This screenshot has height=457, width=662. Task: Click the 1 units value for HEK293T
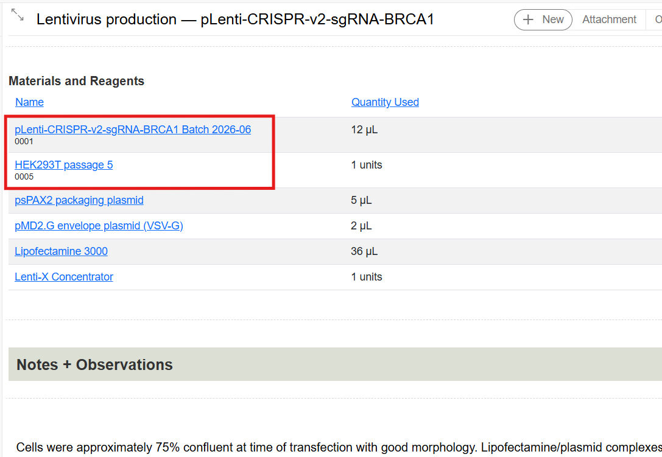coord(367,165)
